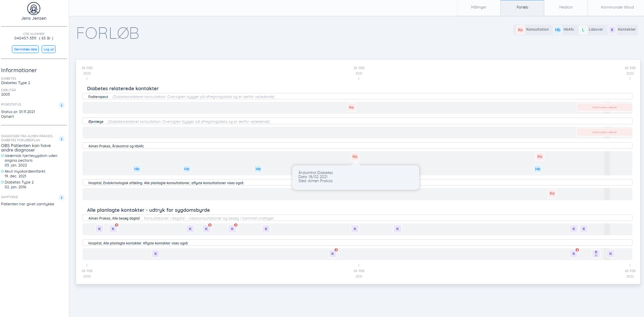Toggle Kontakter filter in the legend
Image resolution: width=644 pixels, height=317 pixels.
pos(623,30)
